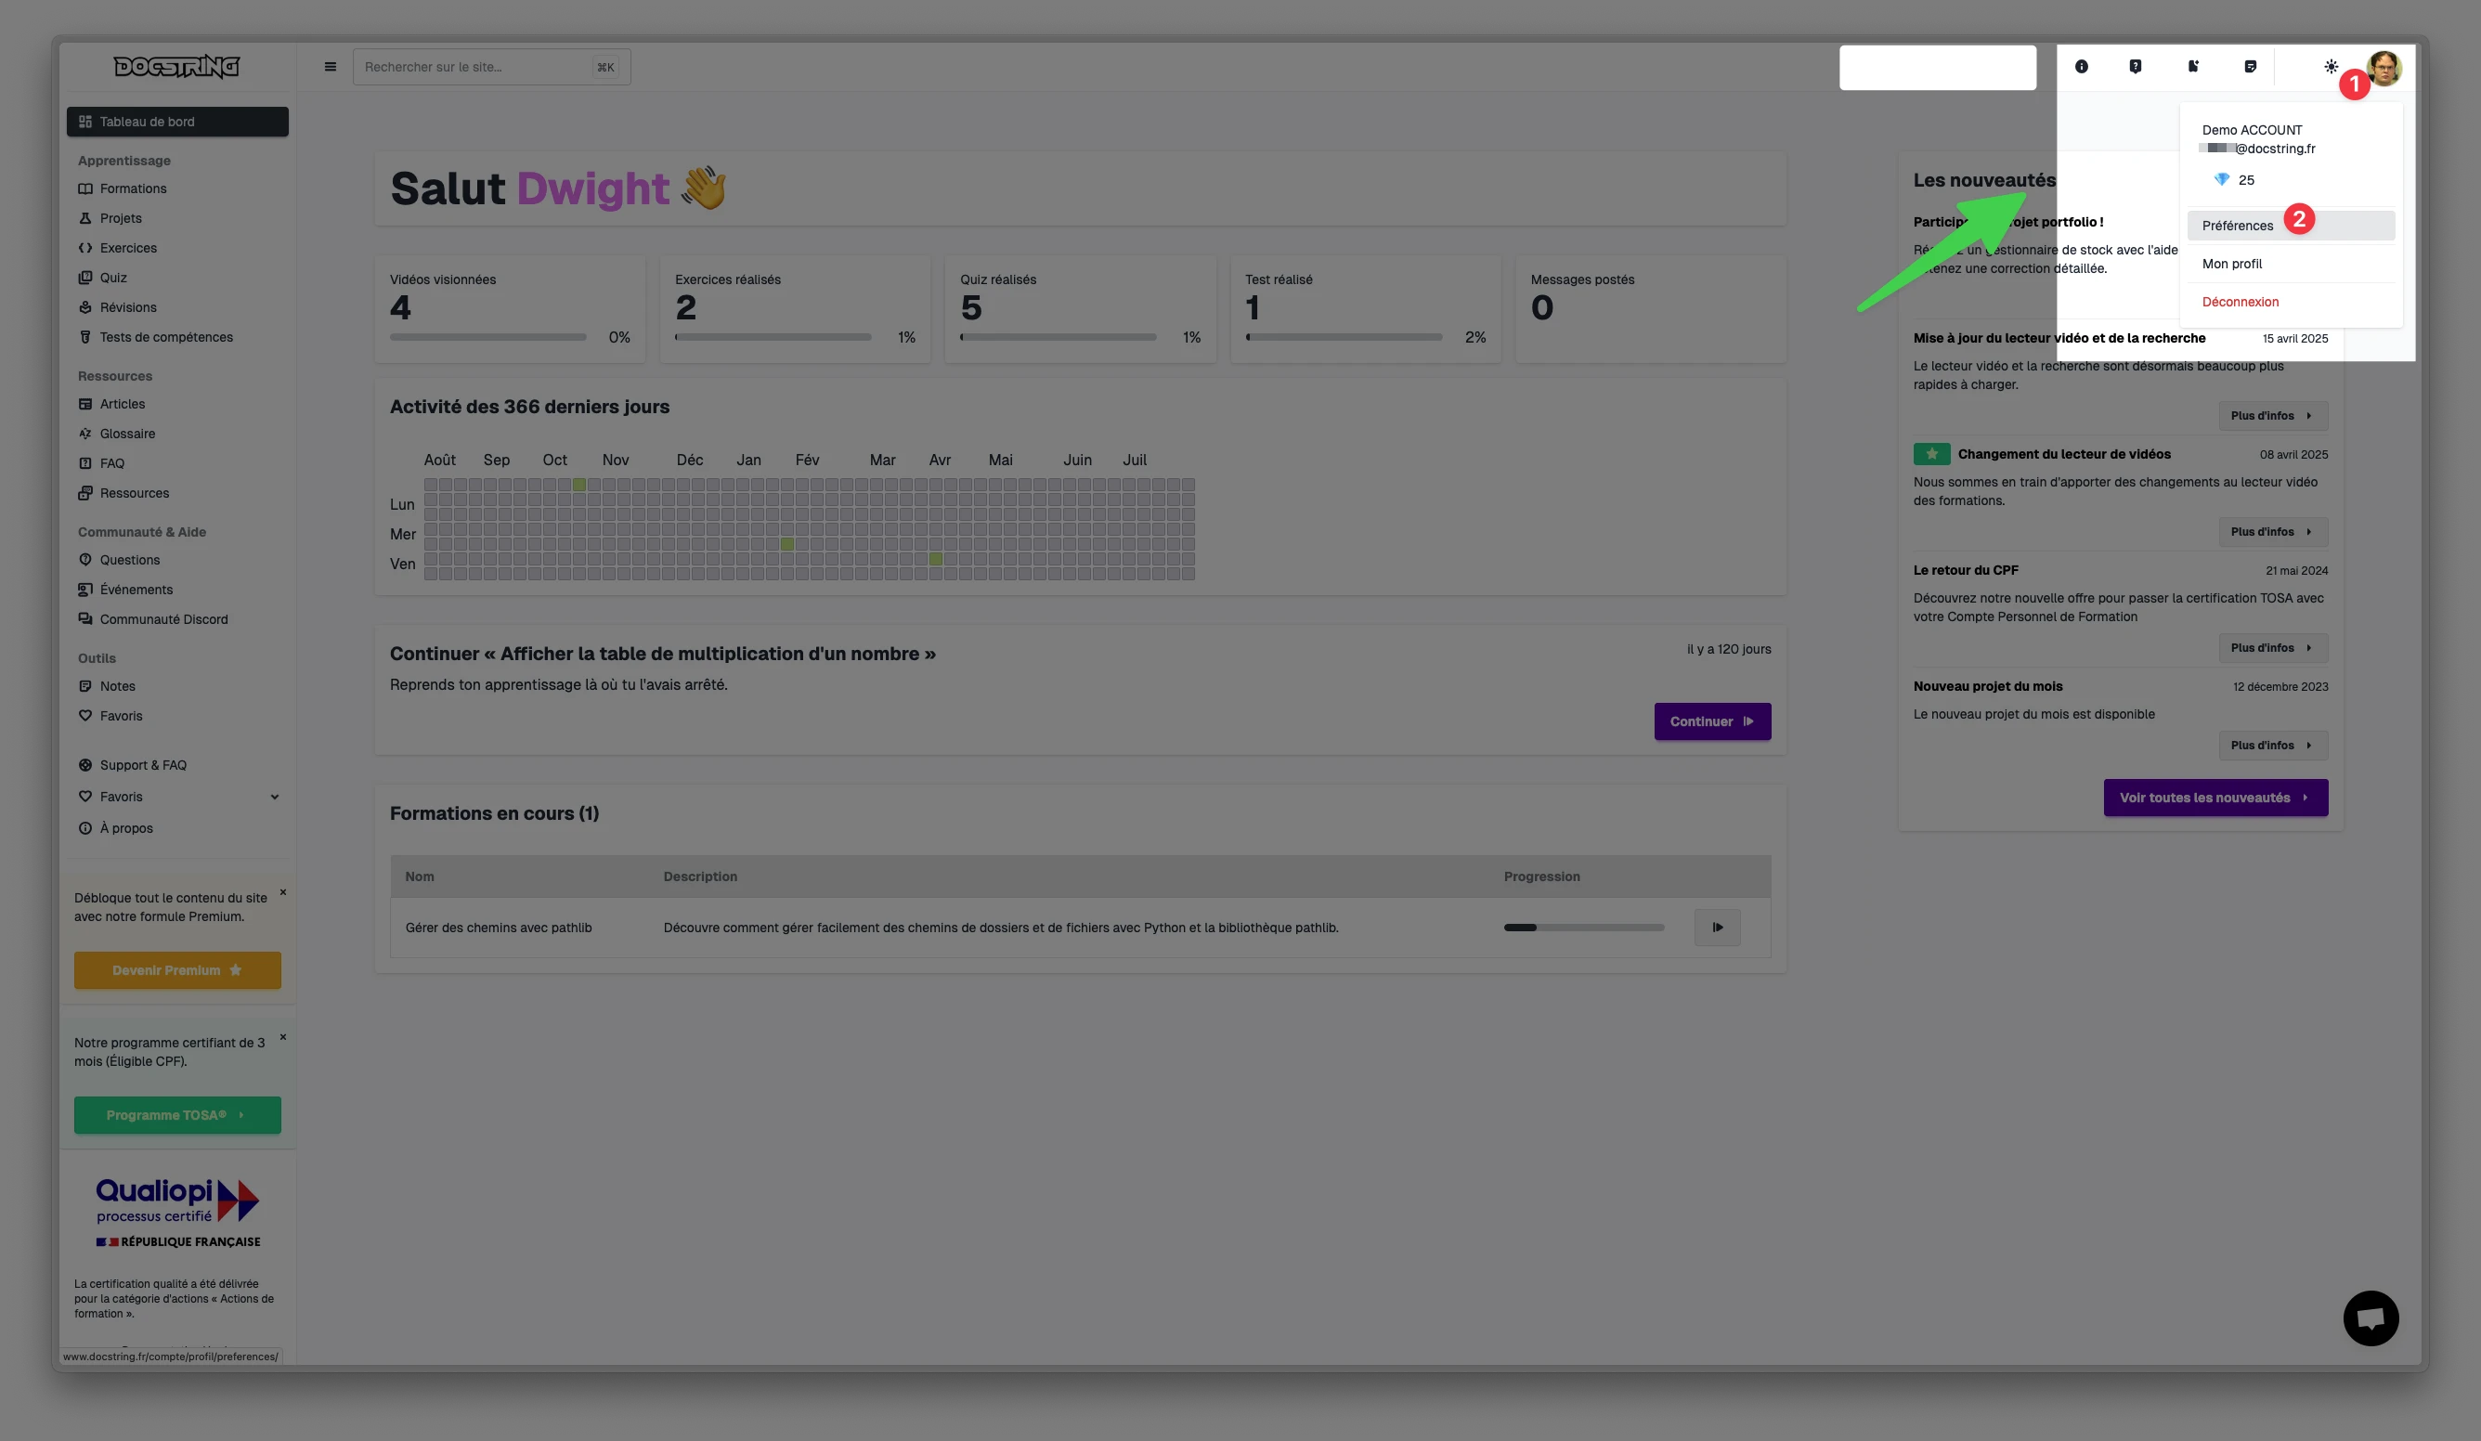
Task: Open Plus d'infos for Nouveau projet du mois
Action: point(2272,746)
